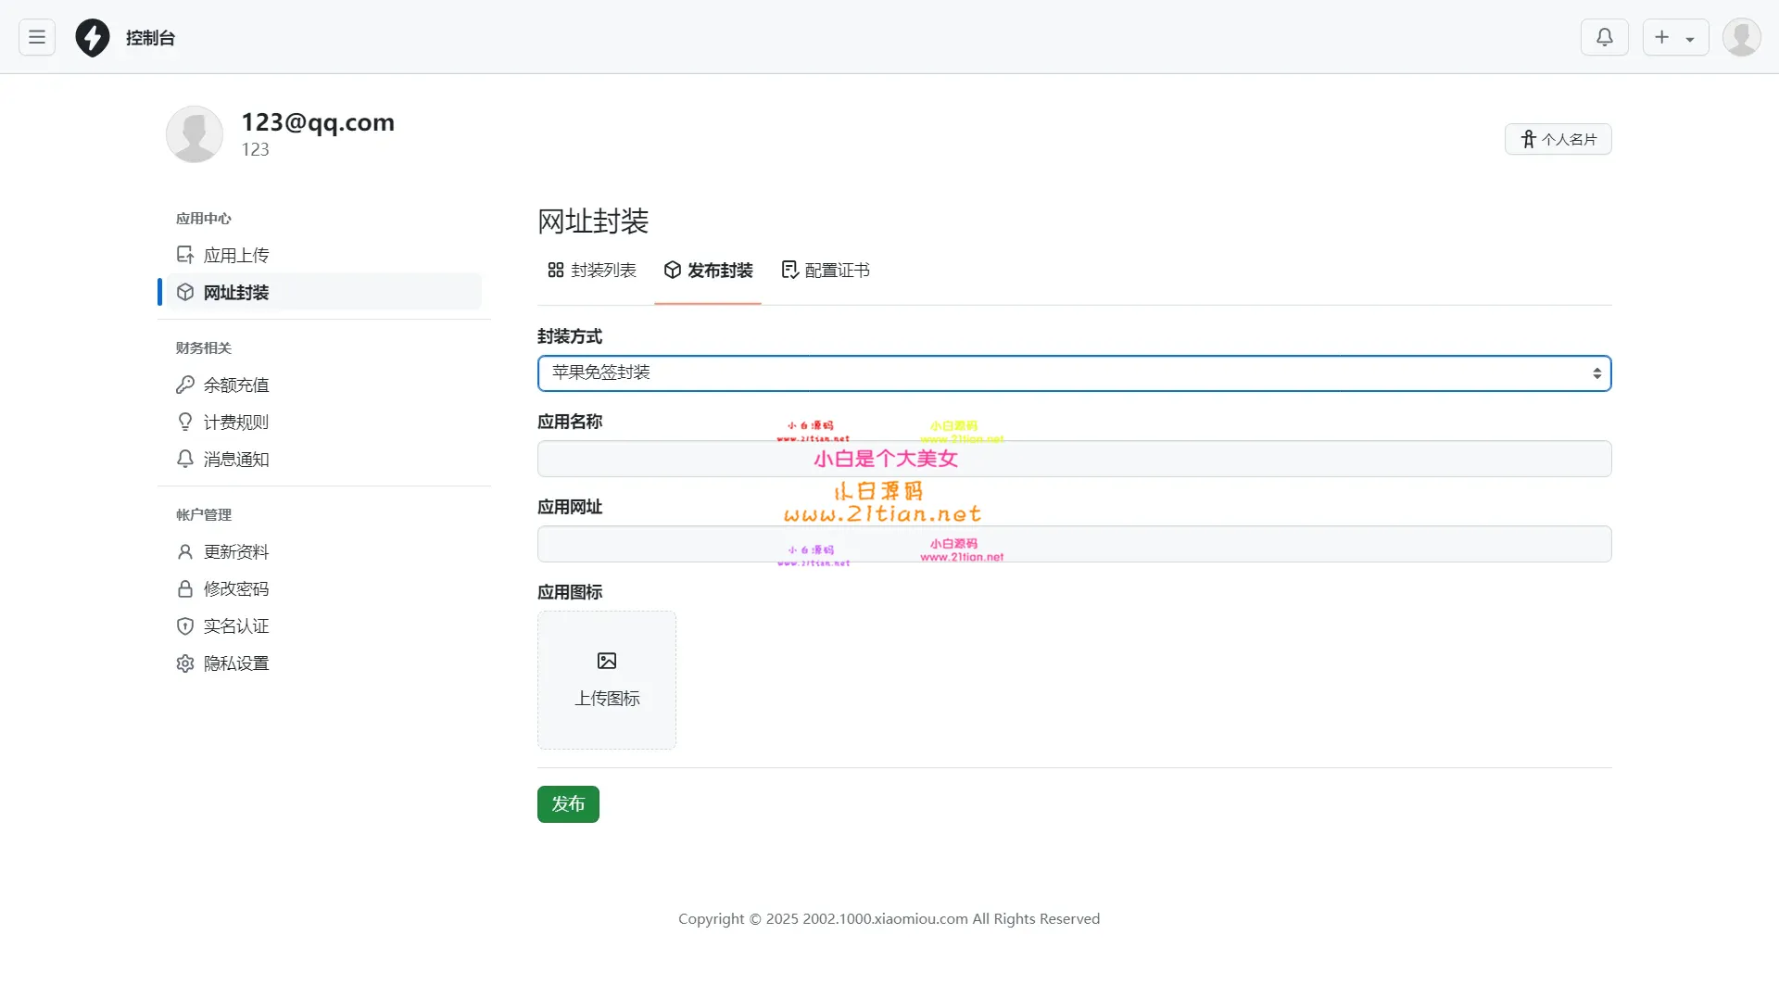Open 应用上传 in the sidebar
Image resolution: width=1779 pixels, height=985 pixels.
click(x=235, y=256)
